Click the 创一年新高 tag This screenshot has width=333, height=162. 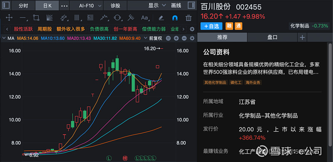tap(125, 29)
